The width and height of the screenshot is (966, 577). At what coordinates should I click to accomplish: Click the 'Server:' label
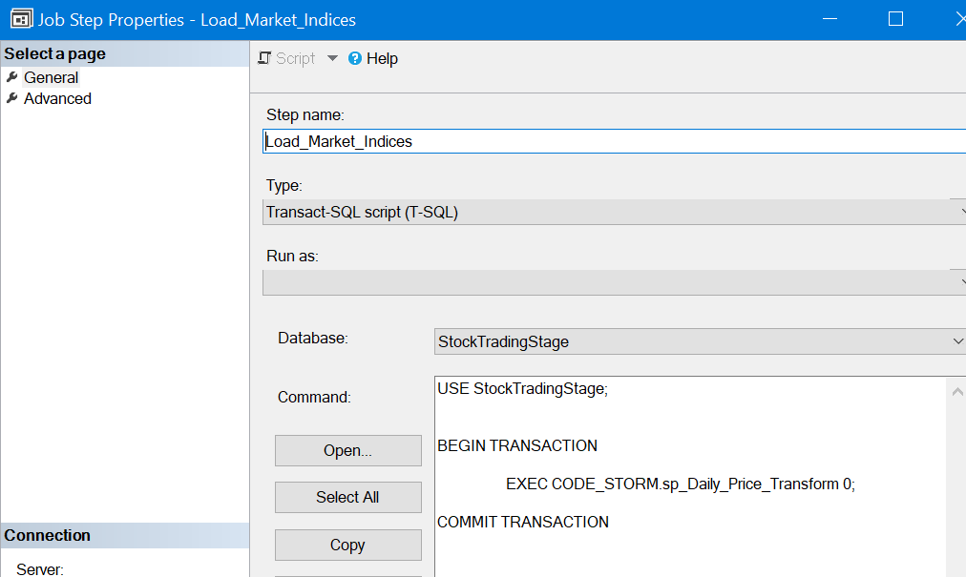[x=40, y=569]
